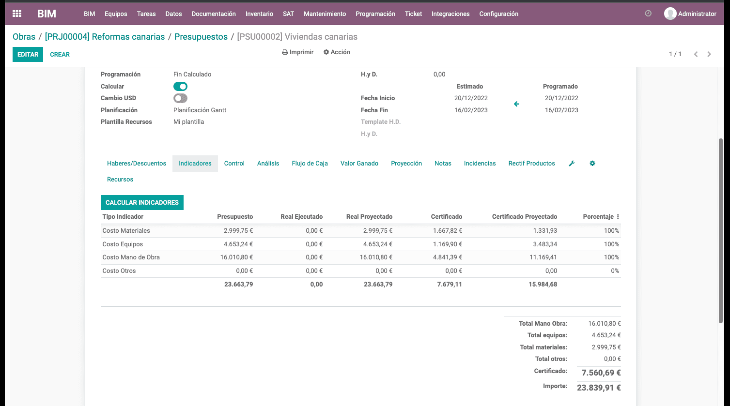Select the Costo Otros row
The width and height of the screenshot is (730, 406).
coord(361,271)
